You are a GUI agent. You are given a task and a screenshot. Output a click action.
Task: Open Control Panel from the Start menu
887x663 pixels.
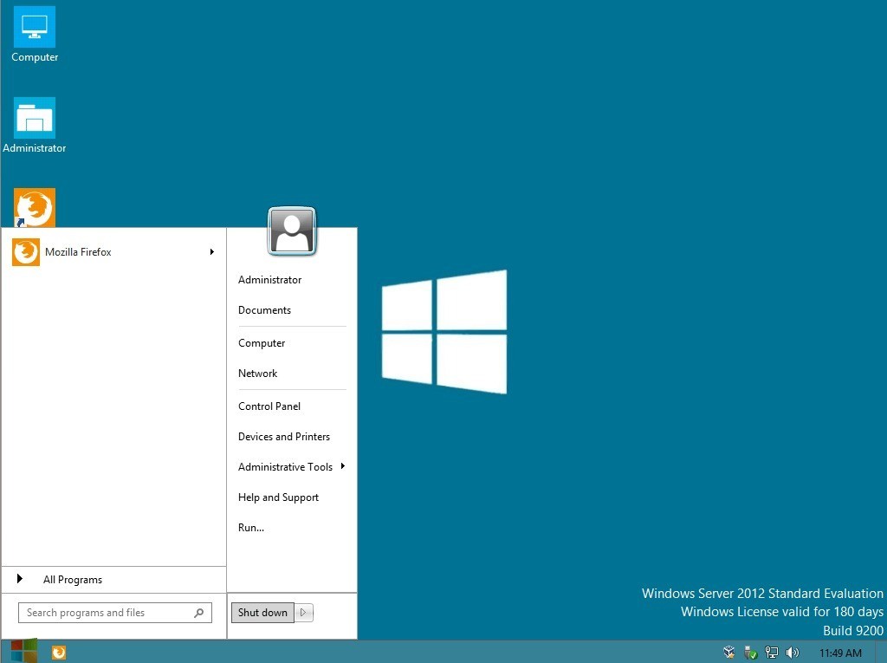[269, 406]
